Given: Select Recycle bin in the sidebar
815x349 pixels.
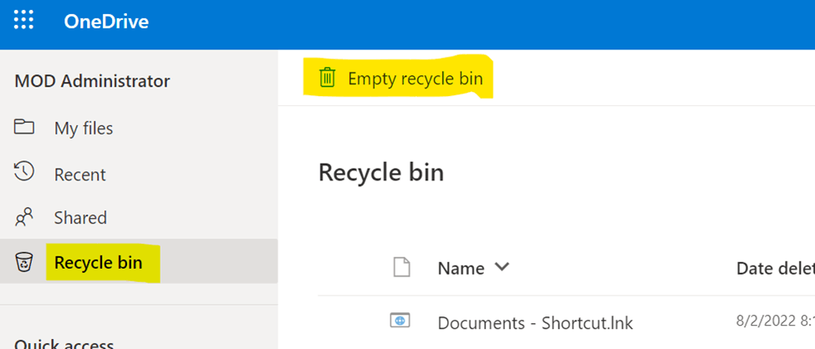Looking at the screenshot, I should pyautogui.click(x=99, y=263).
